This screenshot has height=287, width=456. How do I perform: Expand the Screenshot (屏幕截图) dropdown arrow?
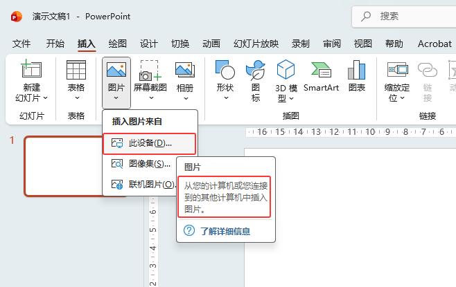(151, 98)
